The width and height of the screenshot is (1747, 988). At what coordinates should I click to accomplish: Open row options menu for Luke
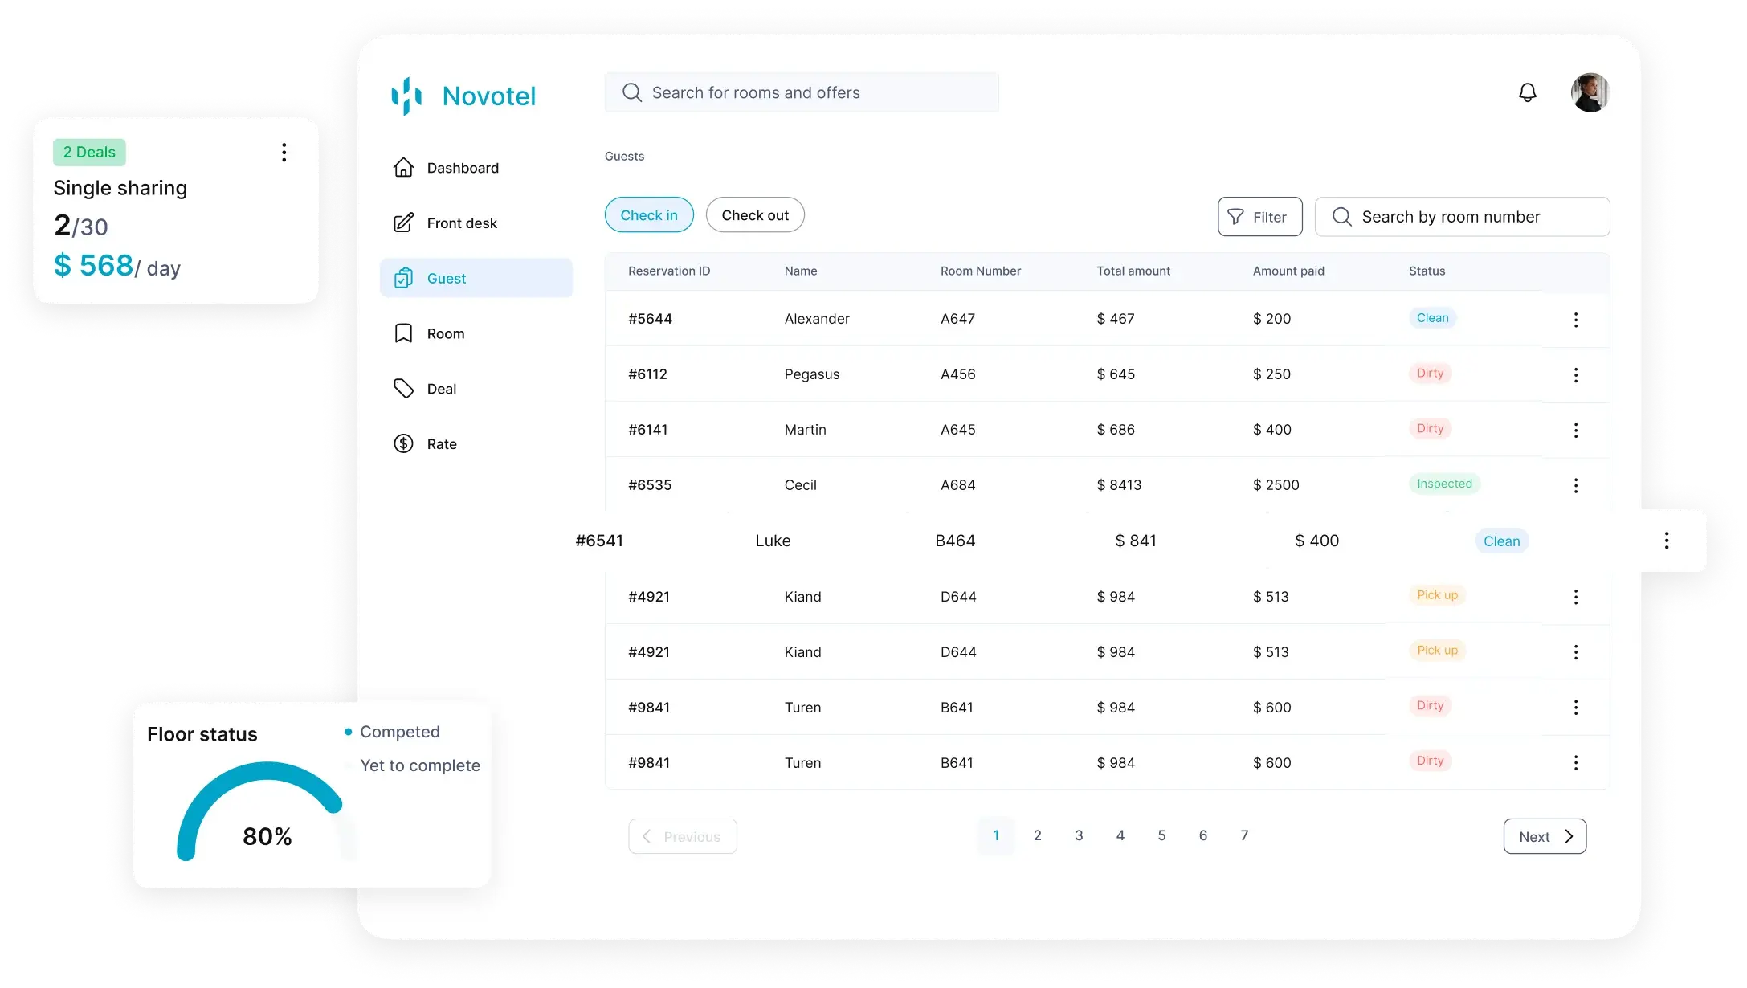coord(1666,541)
